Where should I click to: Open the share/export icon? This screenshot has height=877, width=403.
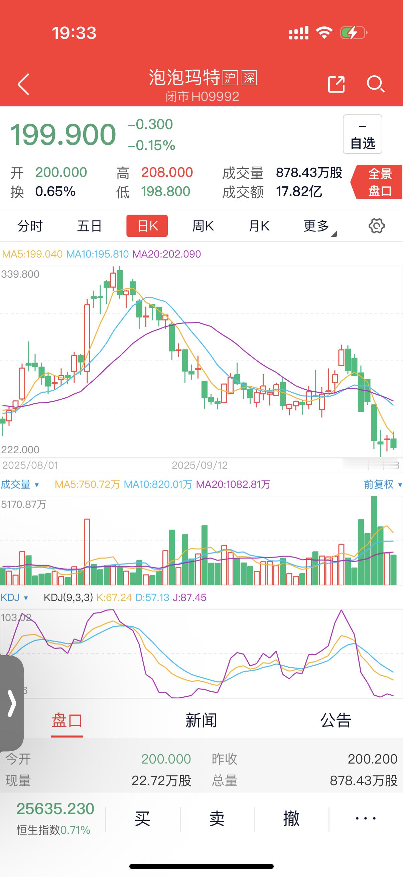[337, 84]
